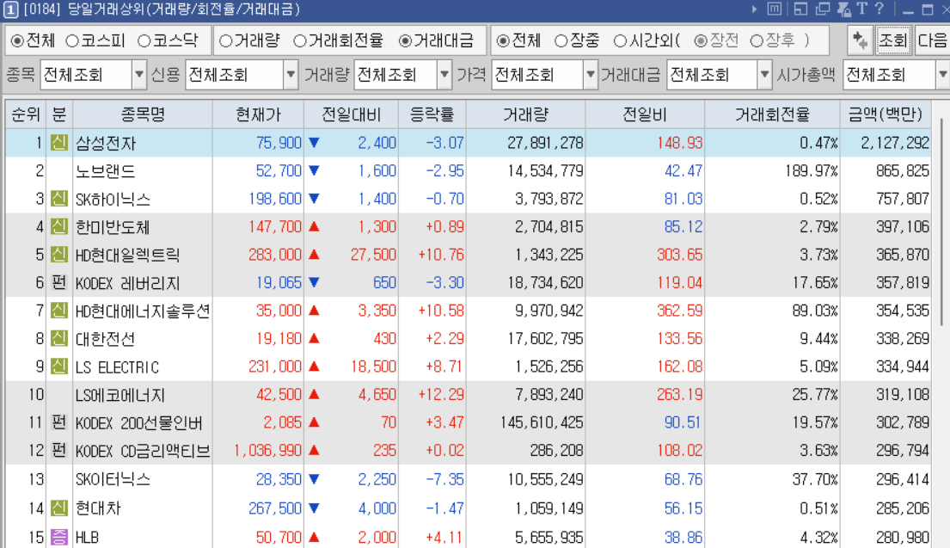Select the 시간외 radio button
The width and height of the screenshot is (950, 548).
click(620, 40)
